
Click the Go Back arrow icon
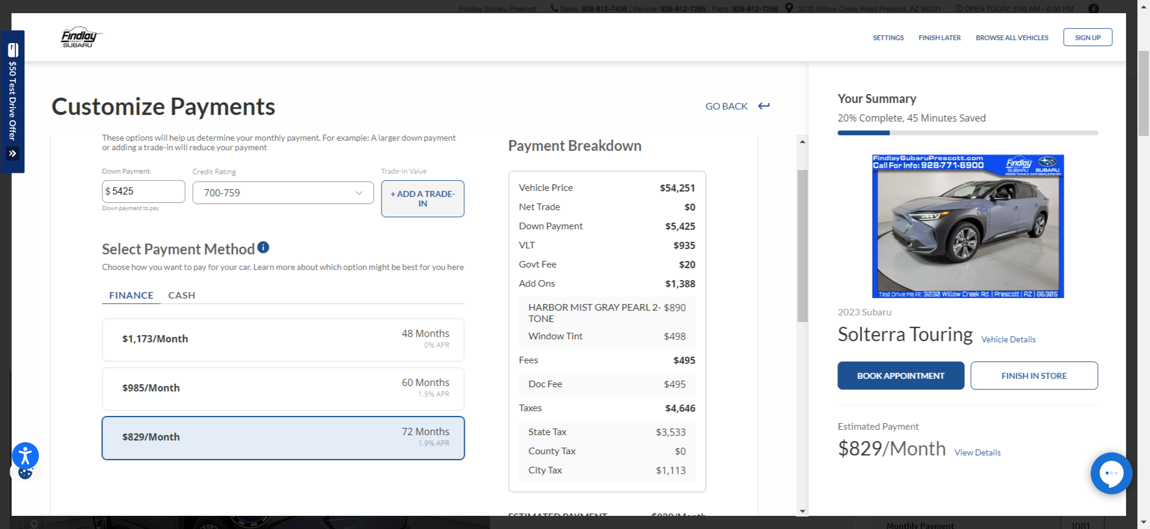pos(764,106)
